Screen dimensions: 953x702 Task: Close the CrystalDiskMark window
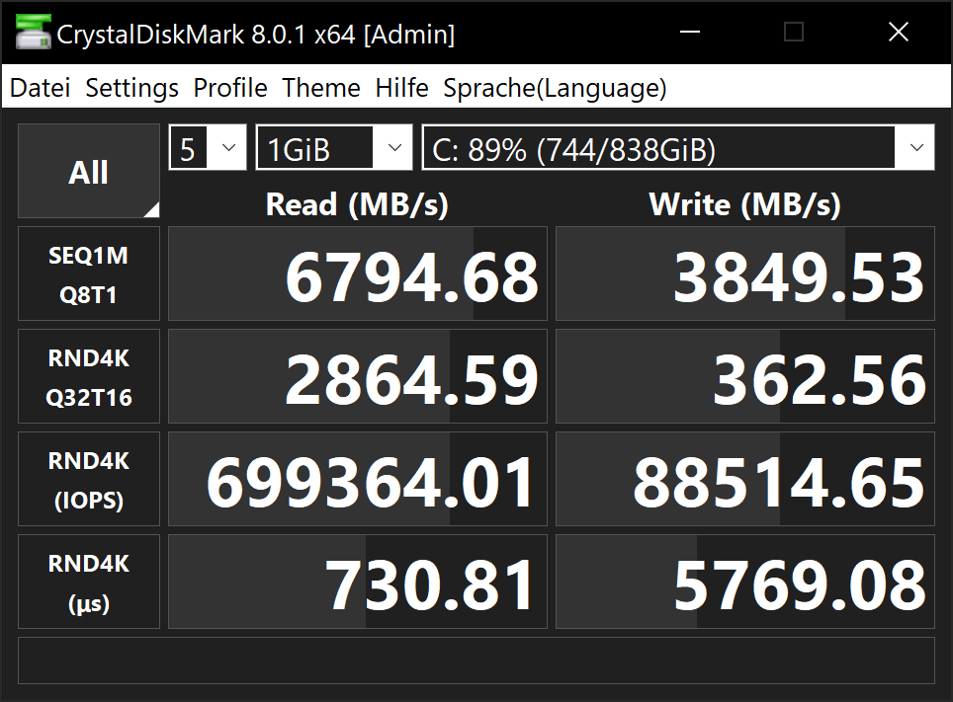pyautogui.click(x=899, y=32)
